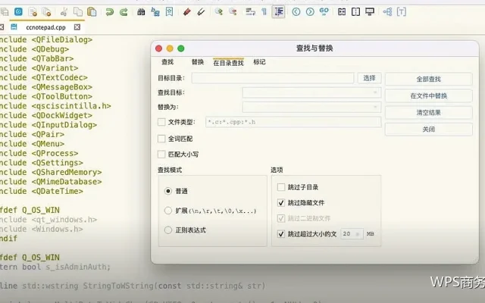Switch to the 替换 tab
The width and height of the screenshot is (485, 303).
(197, 62)
